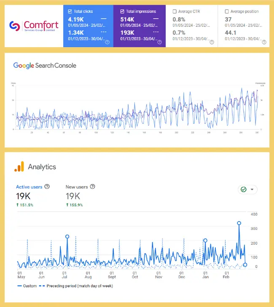Click the help icon beside New users
The image size is (274, 307).
point(92,187)
